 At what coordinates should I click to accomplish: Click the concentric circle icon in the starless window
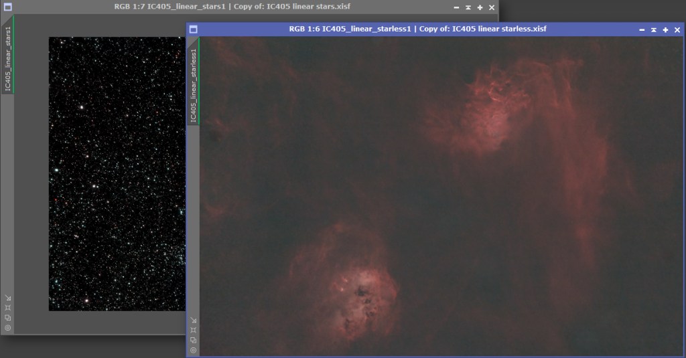[194, 350]
